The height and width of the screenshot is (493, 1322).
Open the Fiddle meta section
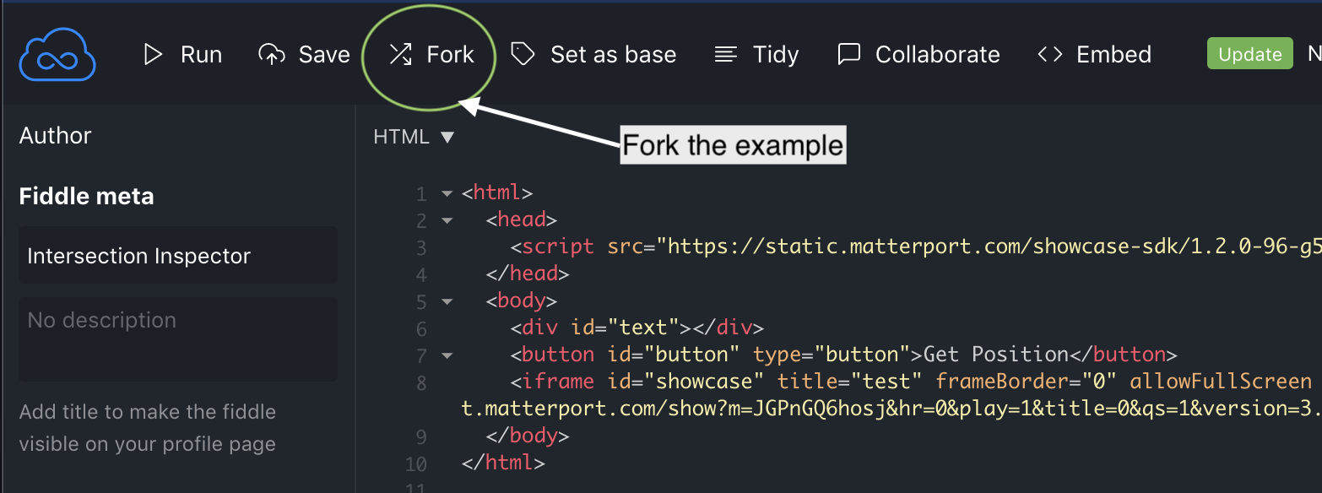point(87,197)
